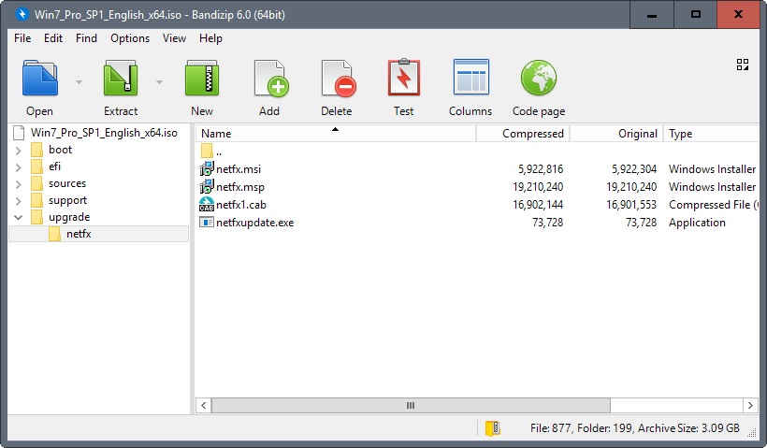Sort by the Type column header

coord(711,134)
